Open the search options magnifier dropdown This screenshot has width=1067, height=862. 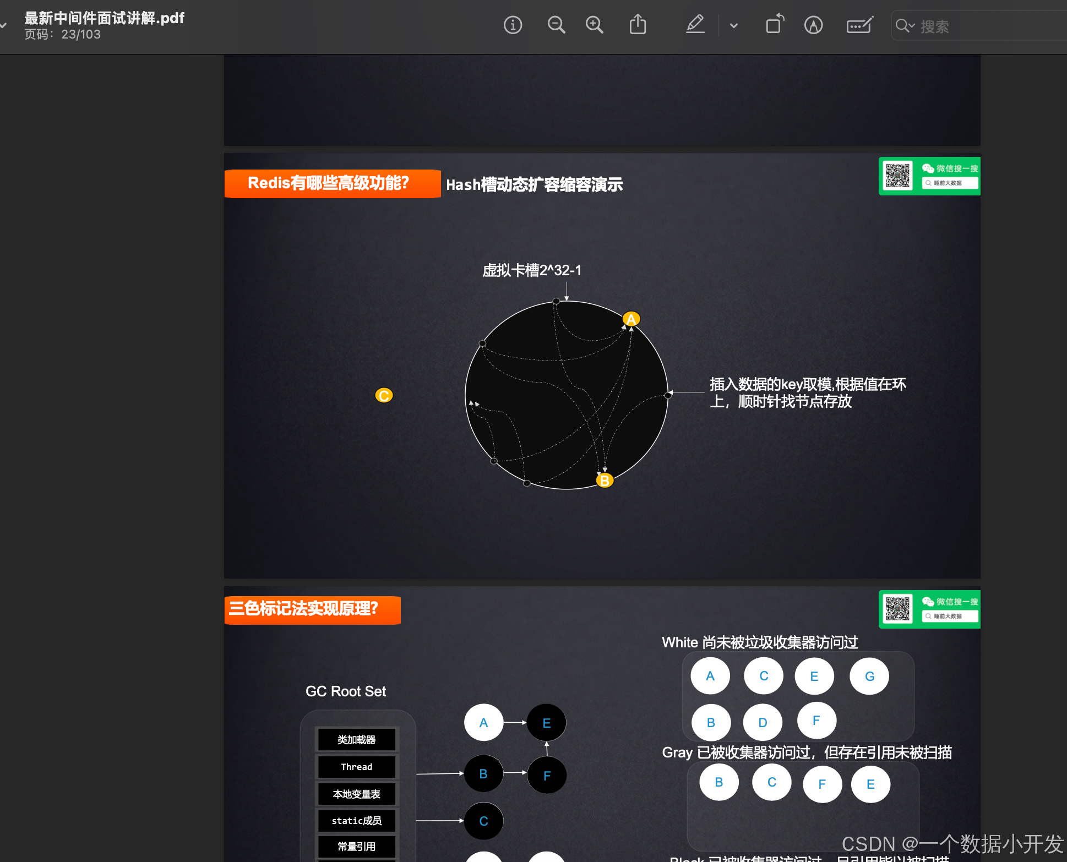pos(905,26)
